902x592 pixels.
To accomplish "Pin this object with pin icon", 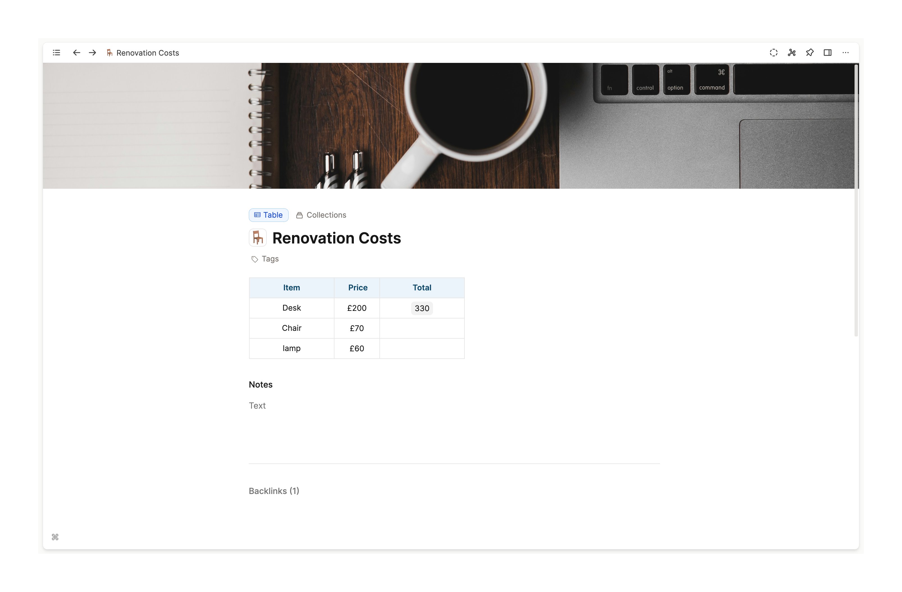I will coord(810,53).
